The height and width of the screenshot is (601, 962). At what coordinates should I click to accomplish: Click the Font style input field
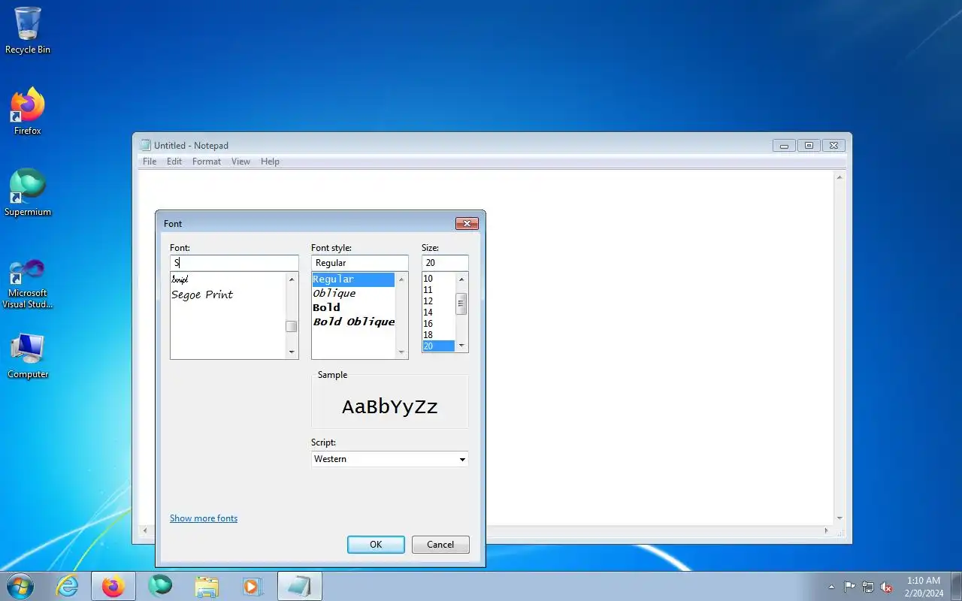[360, 263]
